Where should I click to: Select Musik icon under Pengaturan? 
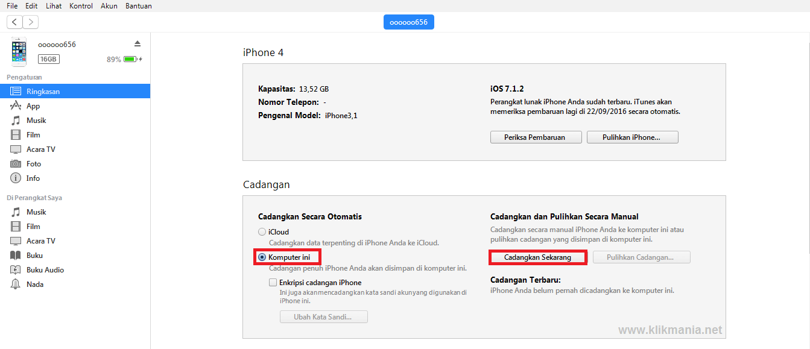pos(16,121)
